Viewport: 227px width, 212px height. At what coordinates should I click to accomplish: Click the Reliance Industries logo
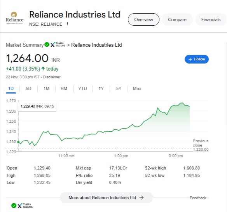point(14,18)
